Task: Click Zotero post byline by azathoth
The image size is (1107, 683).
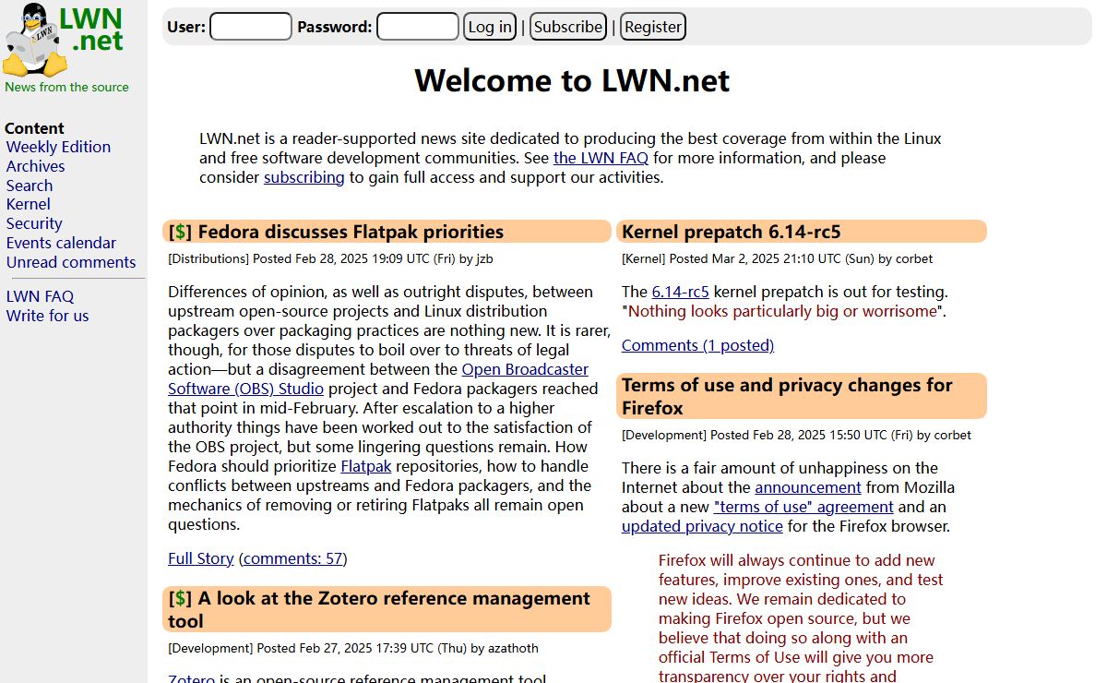Action: point(353,648)
